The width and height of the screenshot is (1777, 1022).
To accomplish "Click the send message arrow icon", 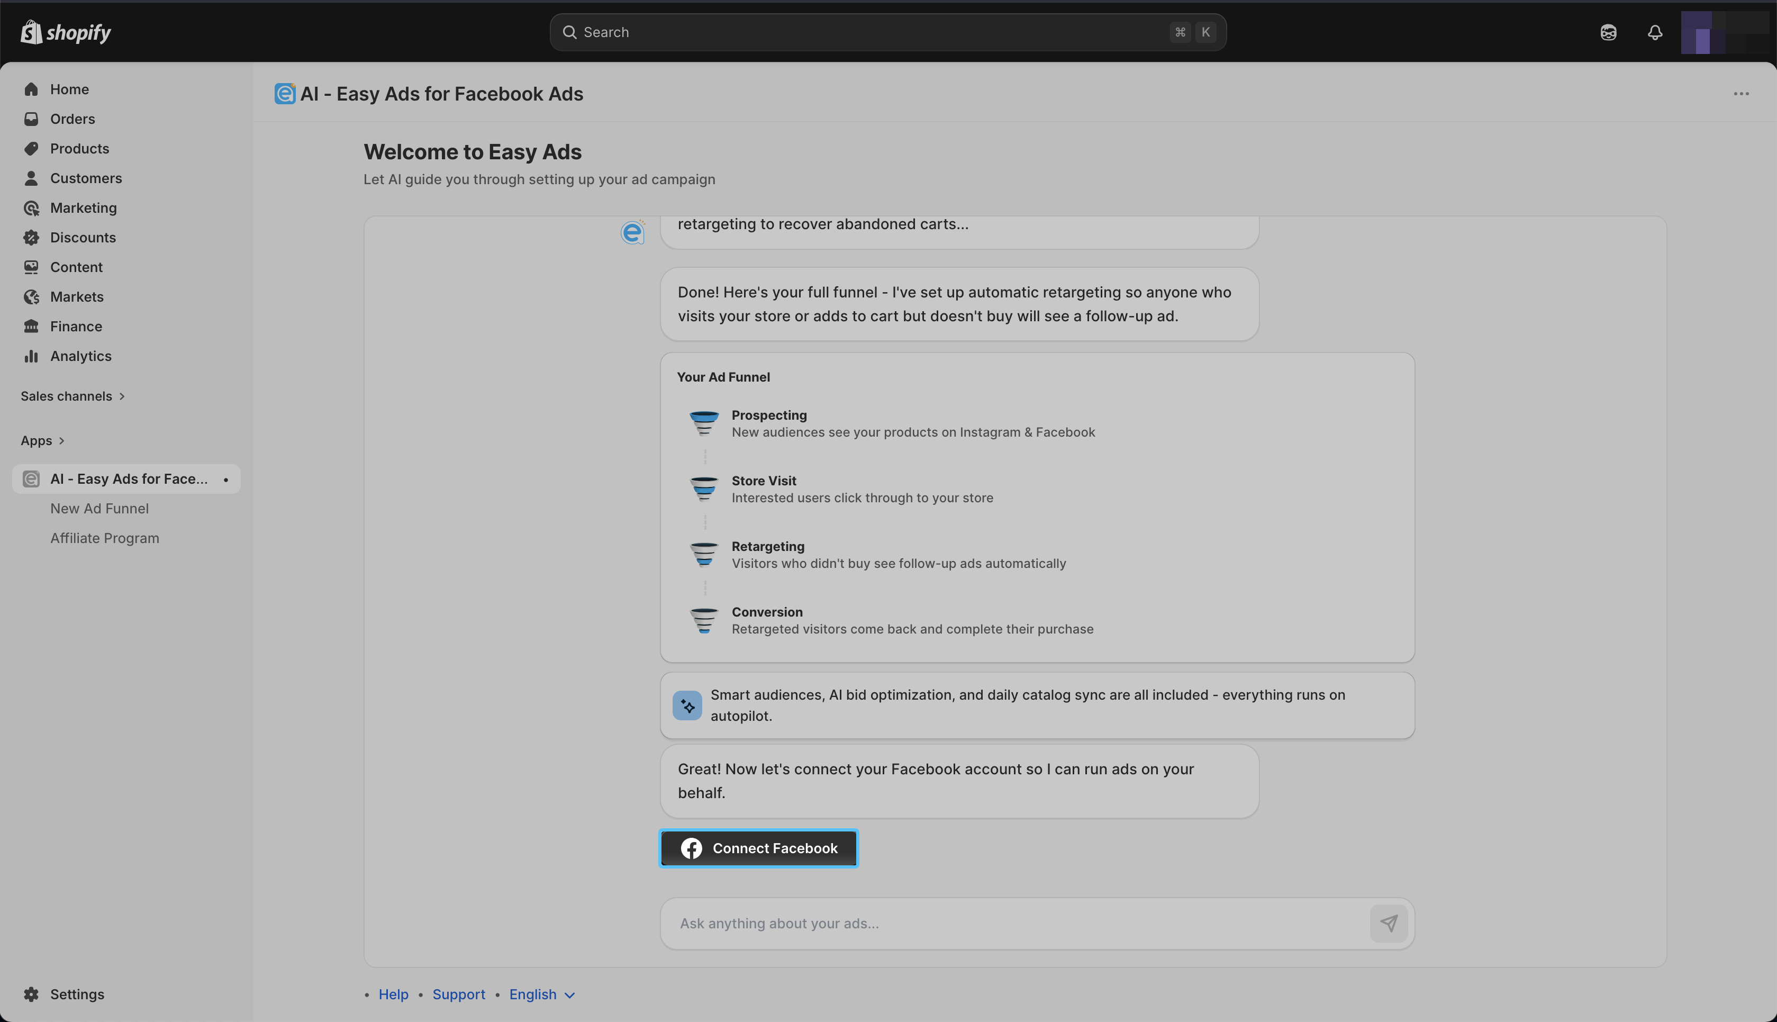I will [1388, 923].
